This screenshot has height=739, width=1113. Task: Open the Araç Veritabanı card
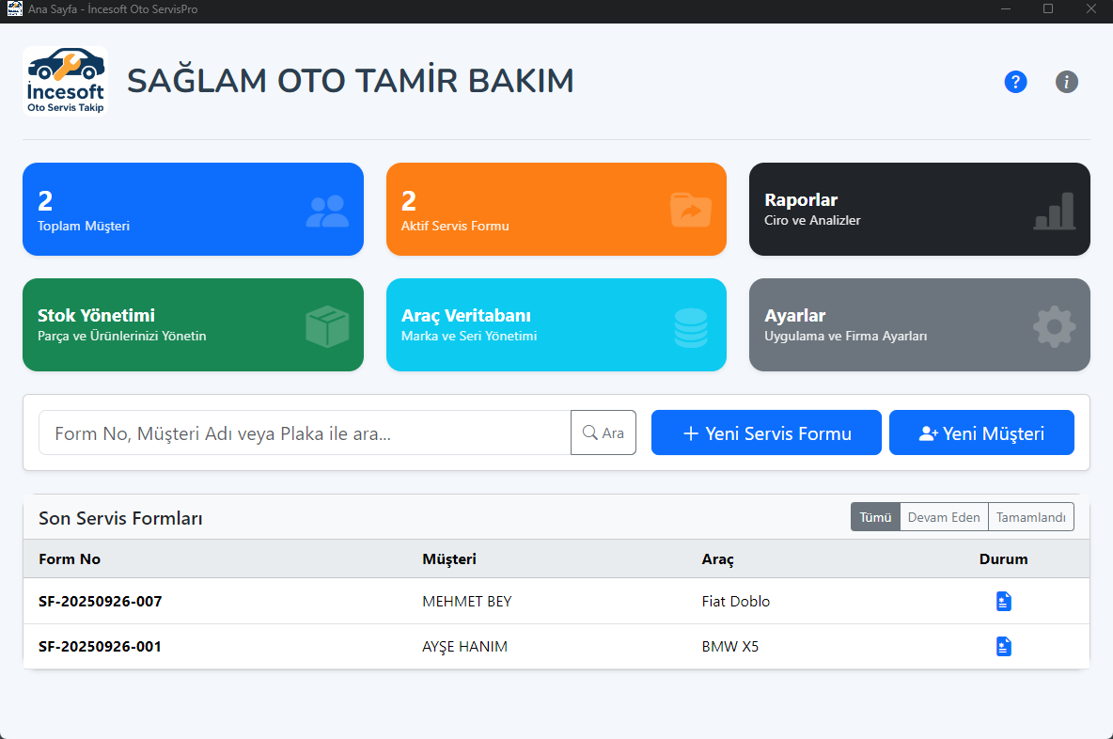point(556,324)
